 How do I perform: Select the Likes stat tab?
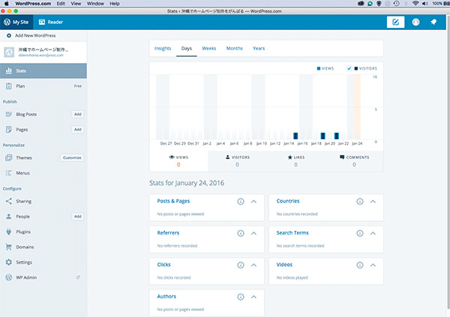click(296, 161)
